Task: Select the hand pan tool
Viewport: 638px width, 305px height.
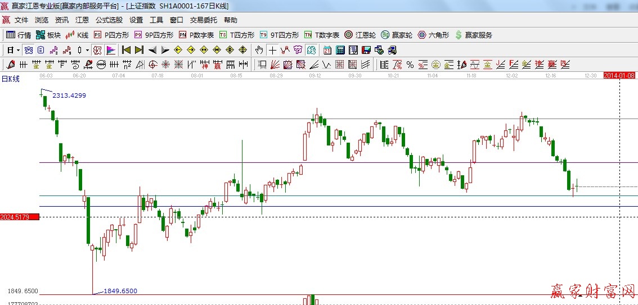Action: coord(259,50)
